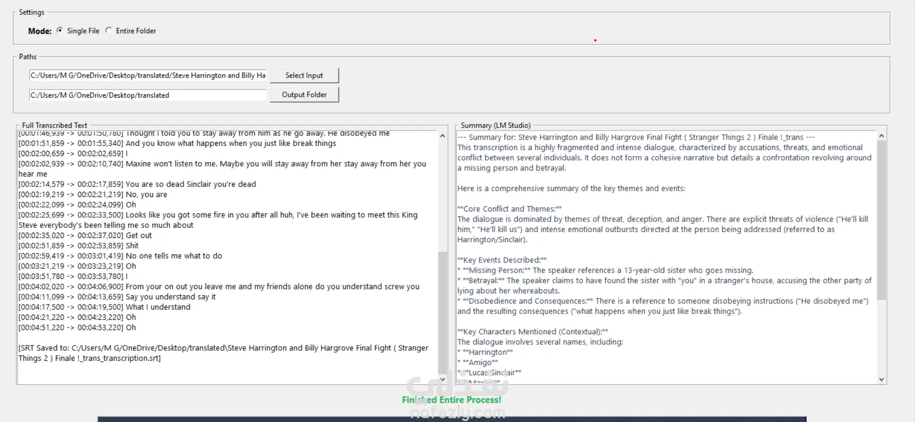Click the '**Amigo**' bullet in the summary
Image resolution: width=915 pixels, height=422 pixels.
coord(478,362)
